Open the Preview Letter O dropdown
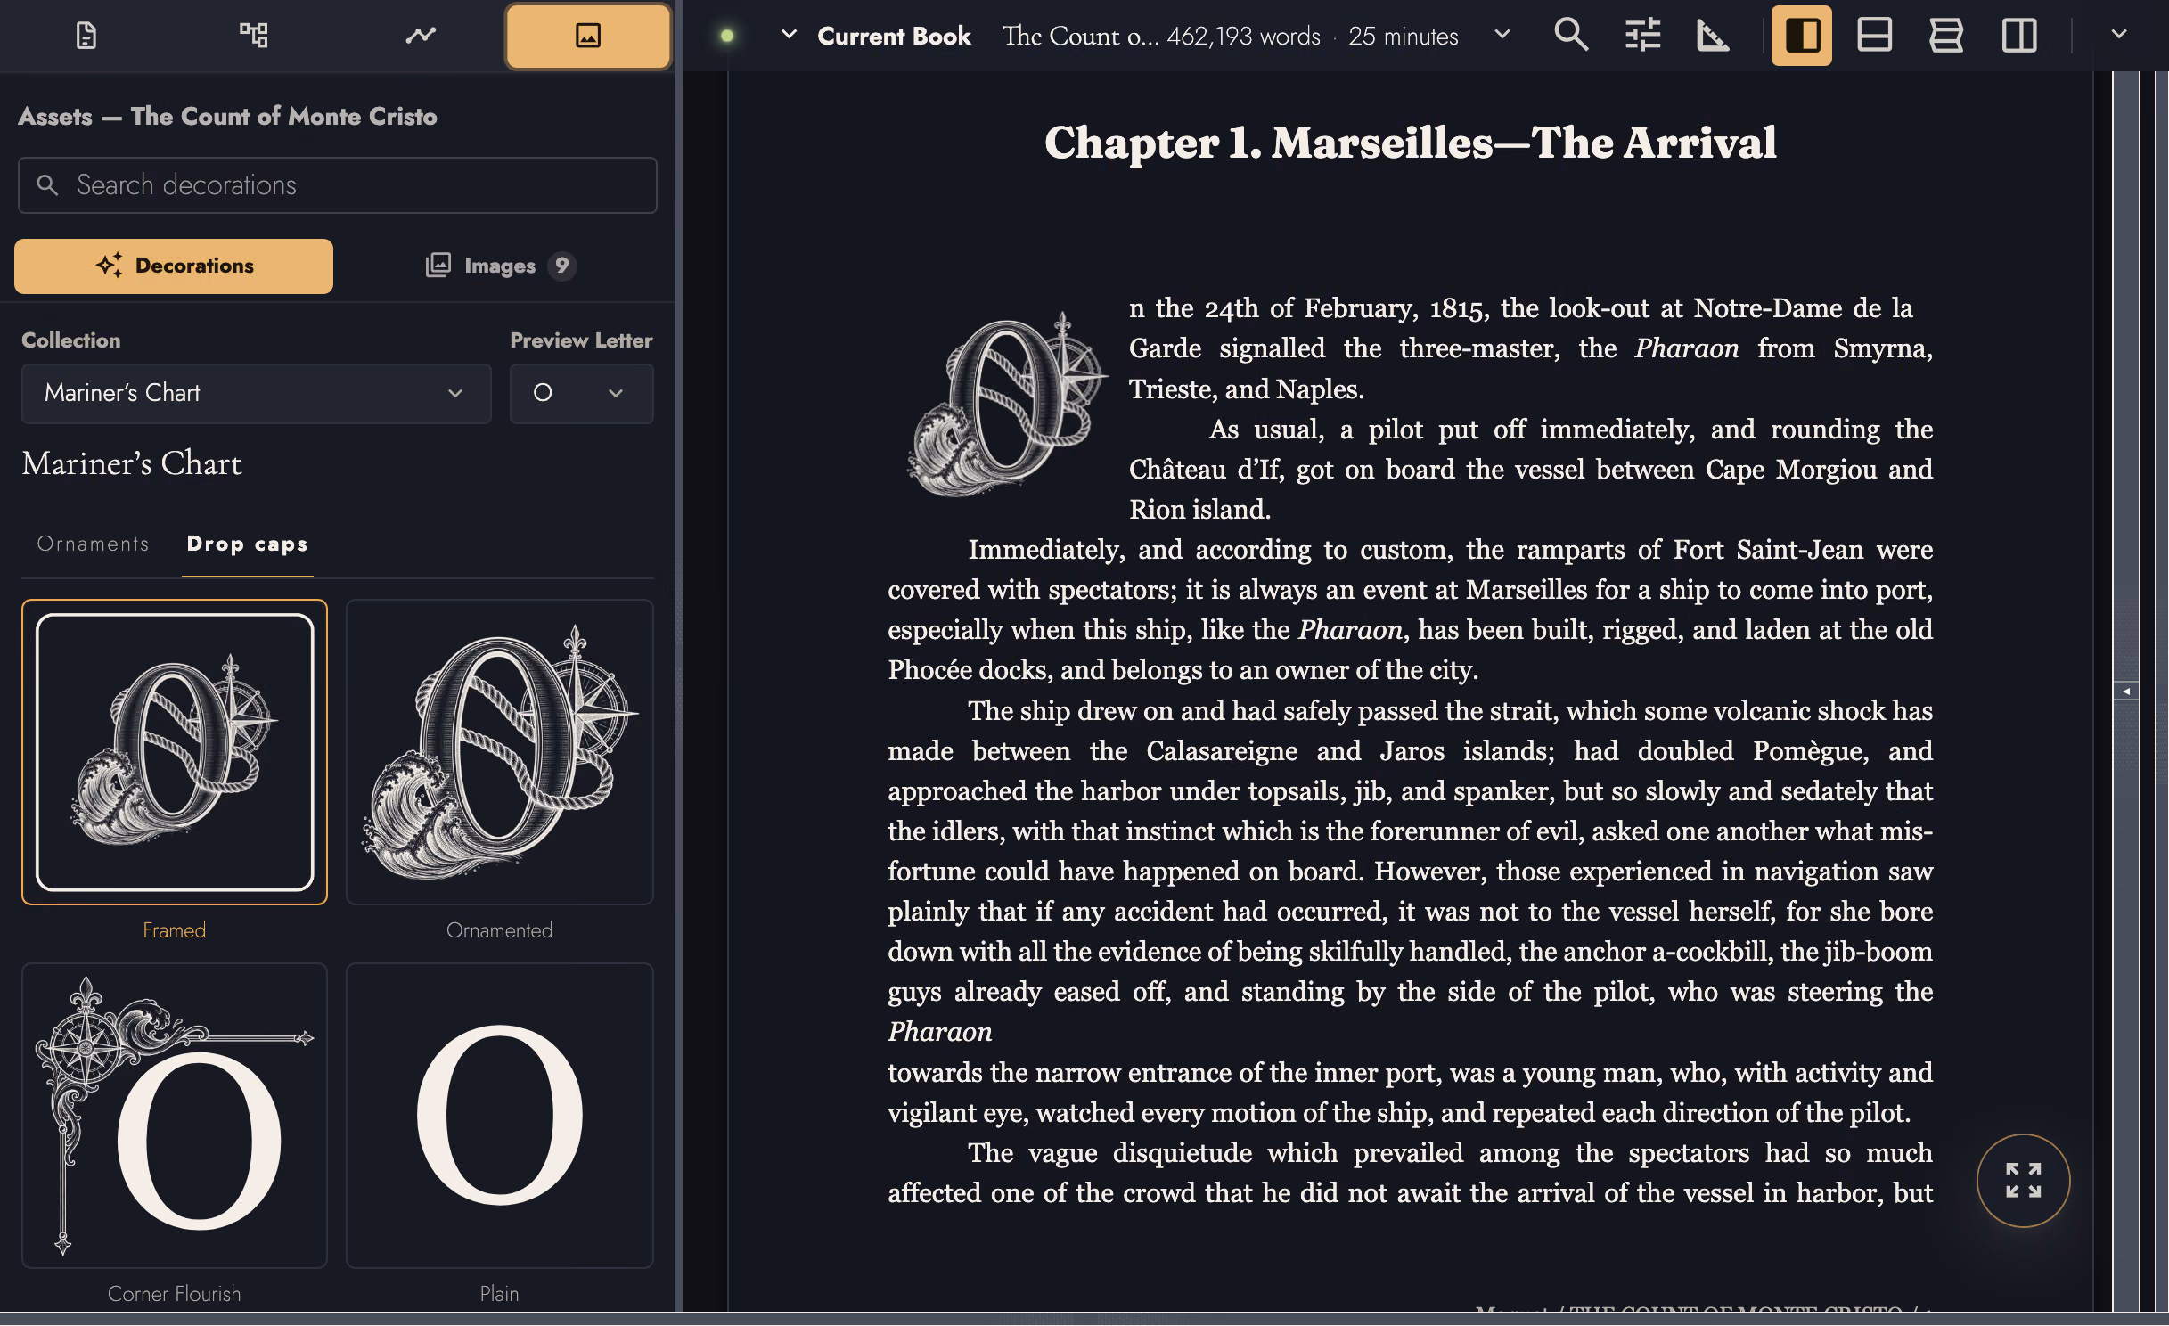2169x1326 pixels. pos(581,393)
